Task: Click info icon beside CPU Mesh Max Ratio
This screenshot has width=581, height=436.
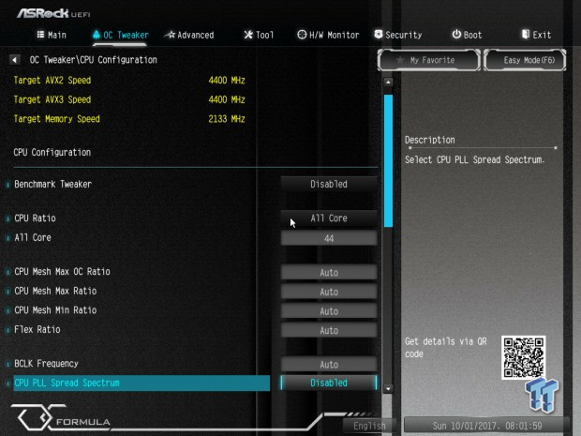Action: click(x=7, y=291)
